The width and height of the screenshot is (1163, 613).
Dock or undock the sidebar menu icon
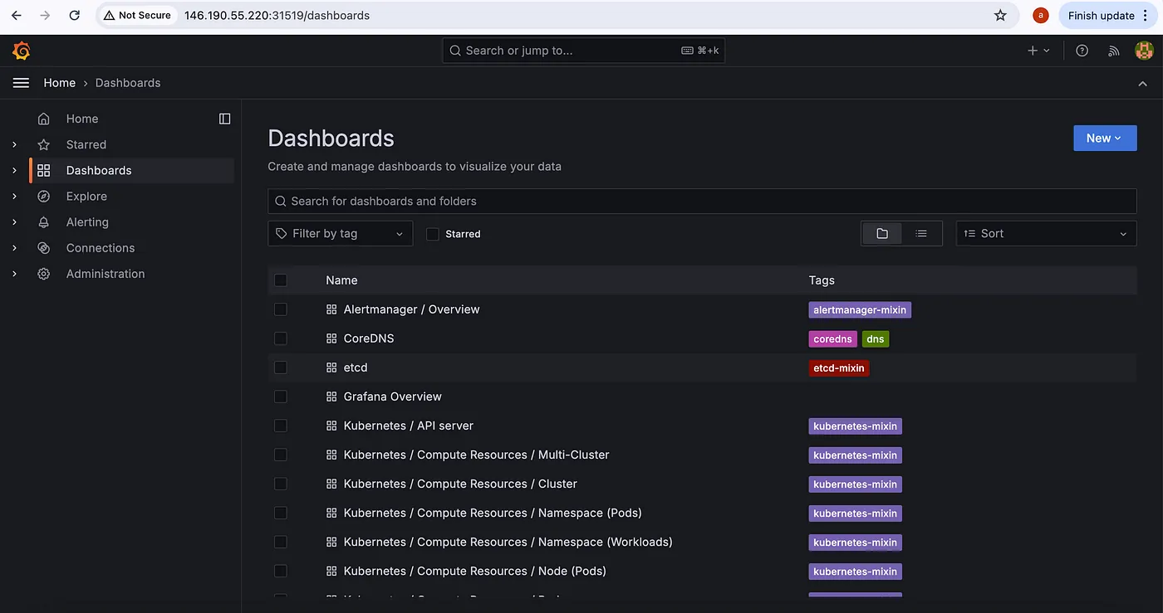[x=224, y=119]
